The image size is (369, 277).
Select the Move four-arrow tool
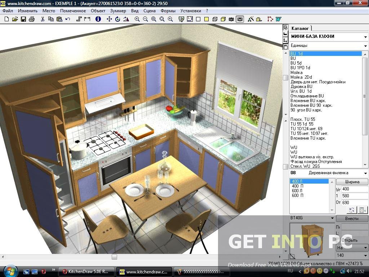[109, 19]
